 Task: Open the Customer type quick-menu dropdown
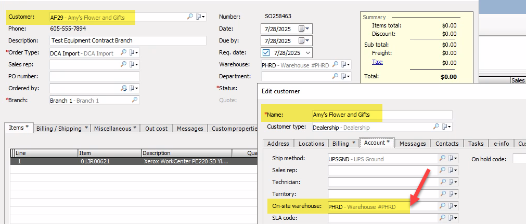447,127
